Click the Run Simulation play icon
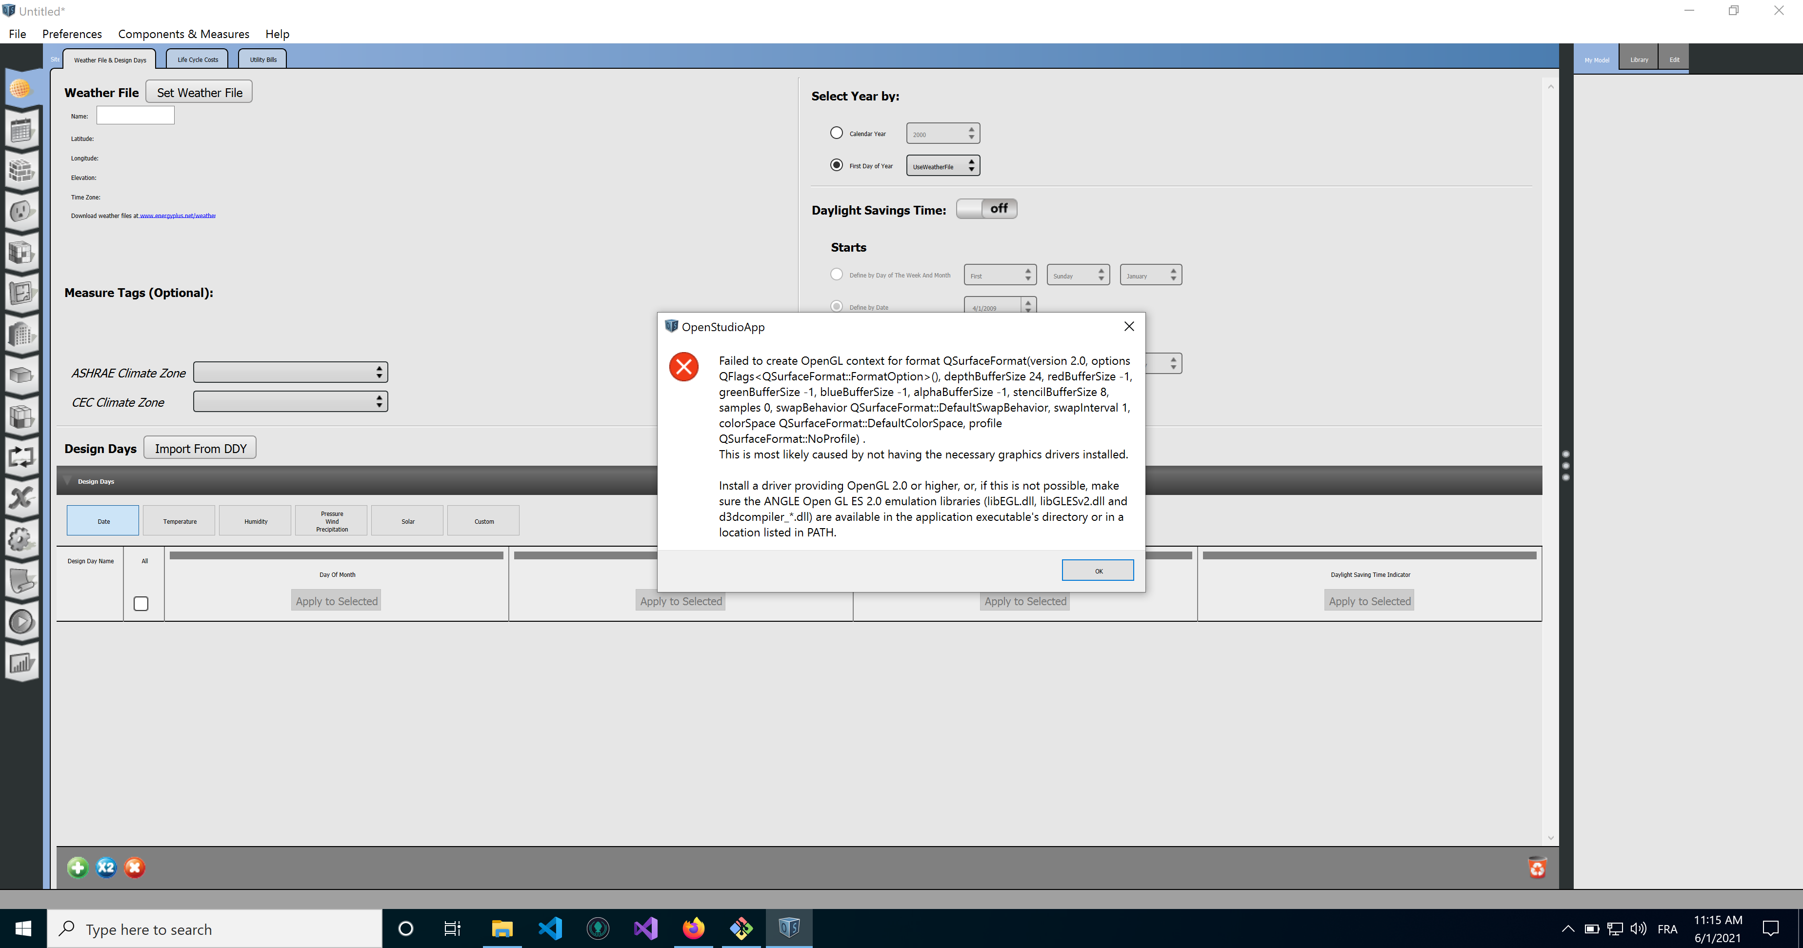 [x=21, y=622]
